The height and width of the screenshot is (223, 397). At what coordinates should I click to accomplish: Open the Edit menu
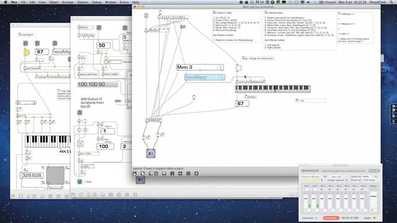coord(32,2)
